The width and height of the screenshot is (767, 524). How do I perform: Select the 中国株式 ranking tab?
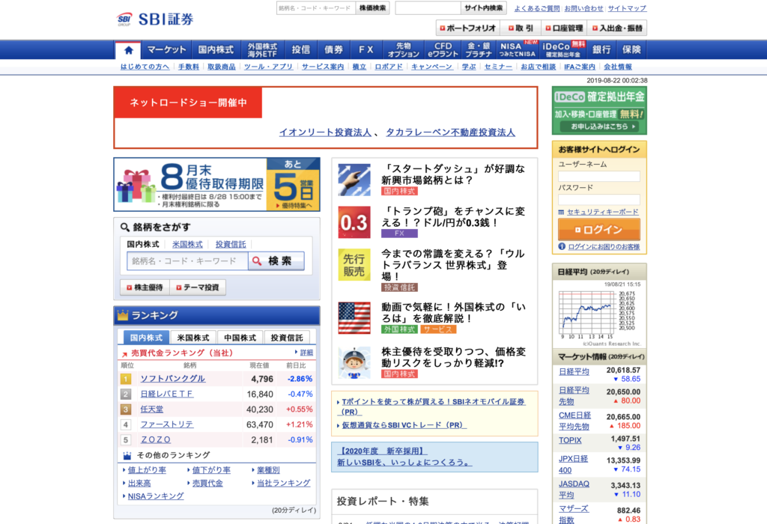[x=240, y=338]
